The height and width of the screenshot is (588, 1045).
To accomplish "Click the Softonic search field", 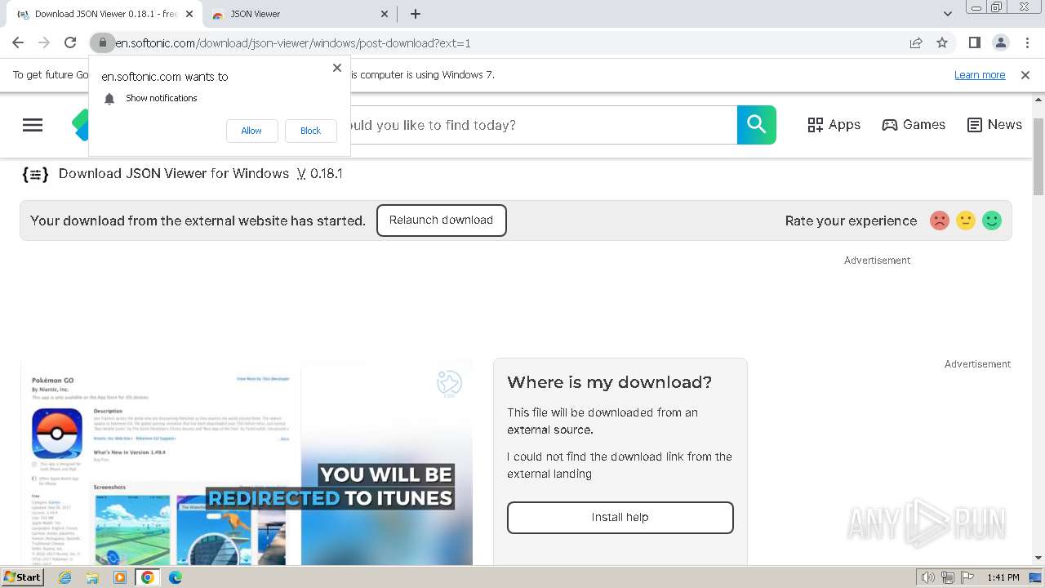I will [x=543, y=125].
